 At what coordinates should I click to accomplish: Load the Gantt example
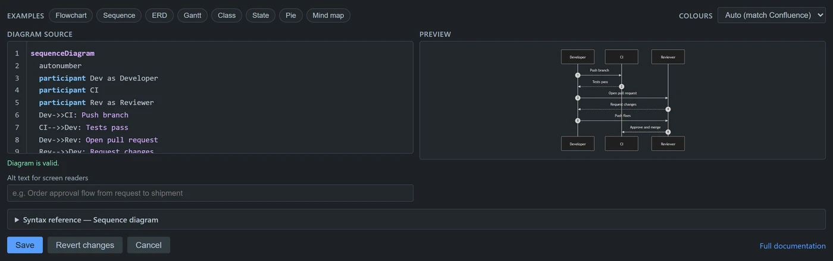192,15
